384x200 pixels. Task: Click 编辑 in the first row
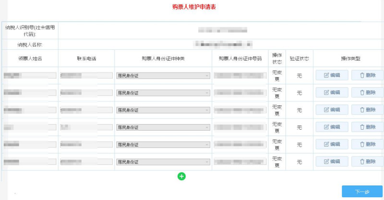[332, 75]
